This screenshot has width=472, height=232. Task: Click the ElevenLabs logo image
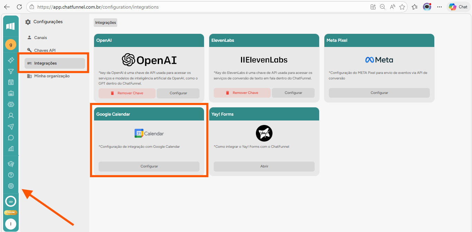click(264, 60)
